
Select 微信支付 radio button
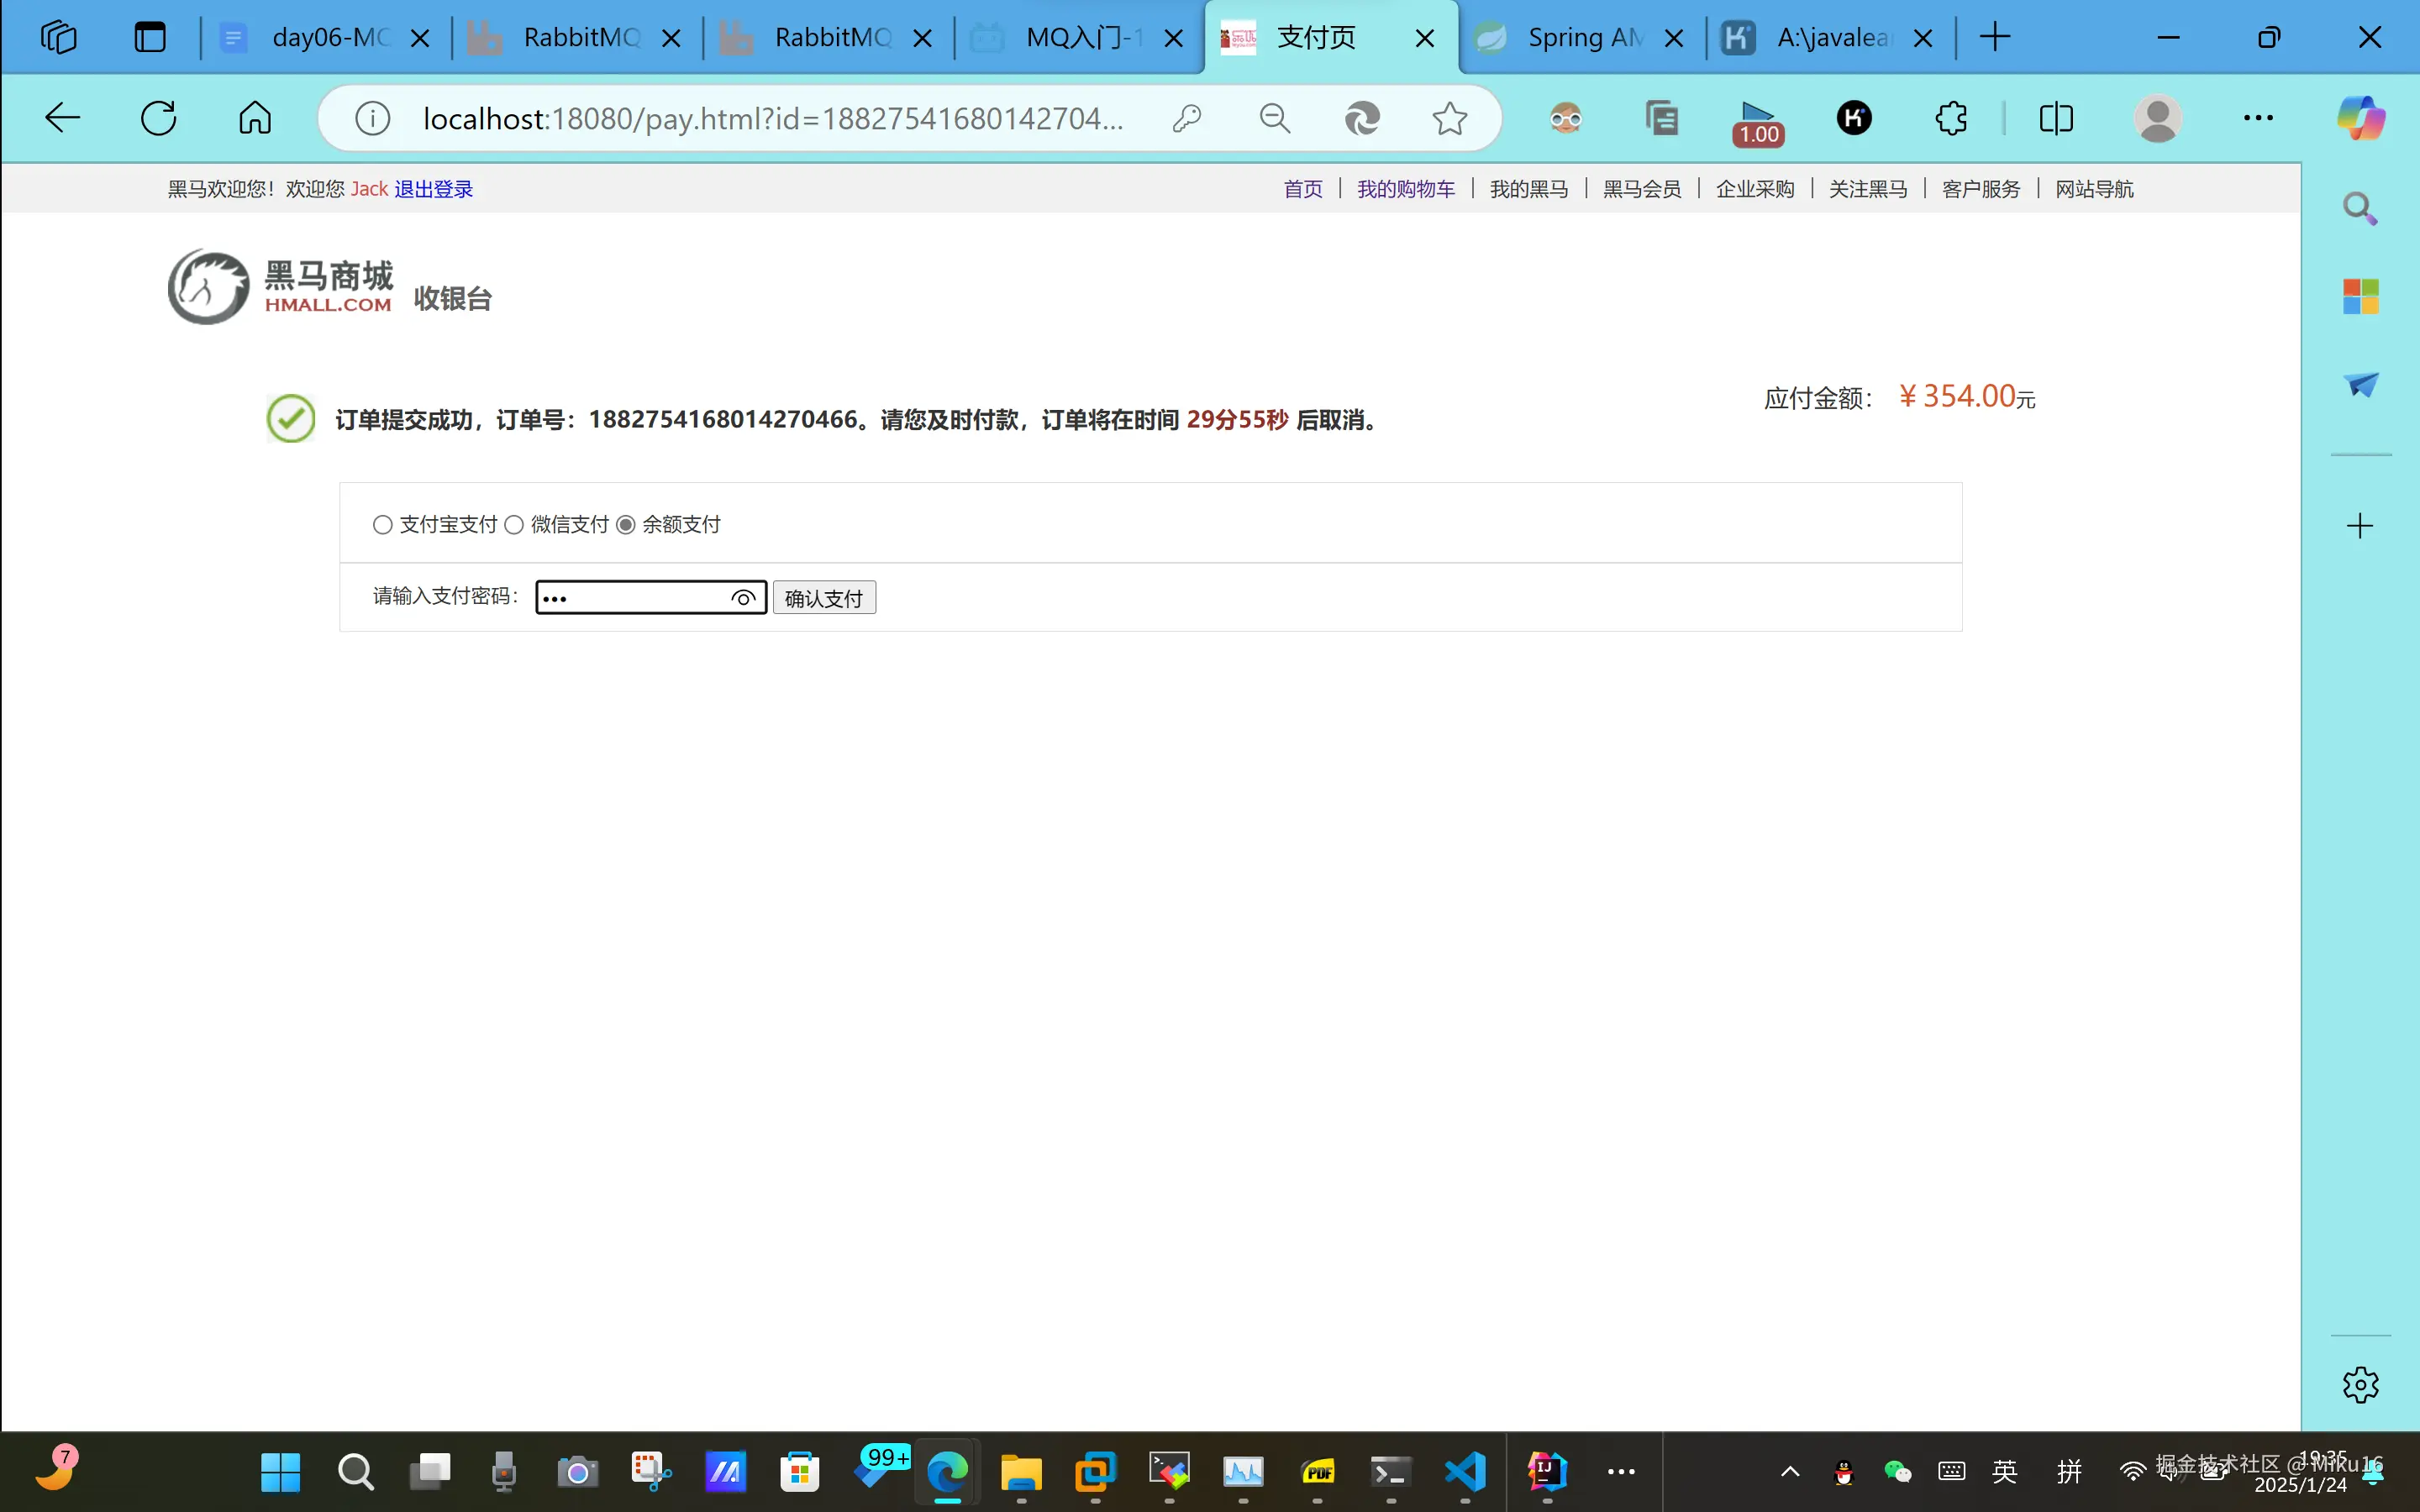tap(514, 525)
